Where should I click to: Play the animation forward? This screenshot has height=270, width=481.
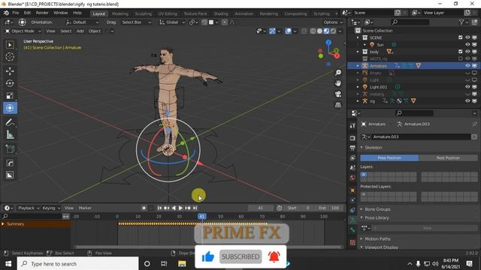(x=180, y=208)
